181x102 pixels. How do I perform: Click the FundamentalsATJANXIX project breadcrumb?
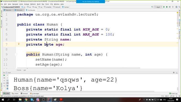[x=10, y=7]
